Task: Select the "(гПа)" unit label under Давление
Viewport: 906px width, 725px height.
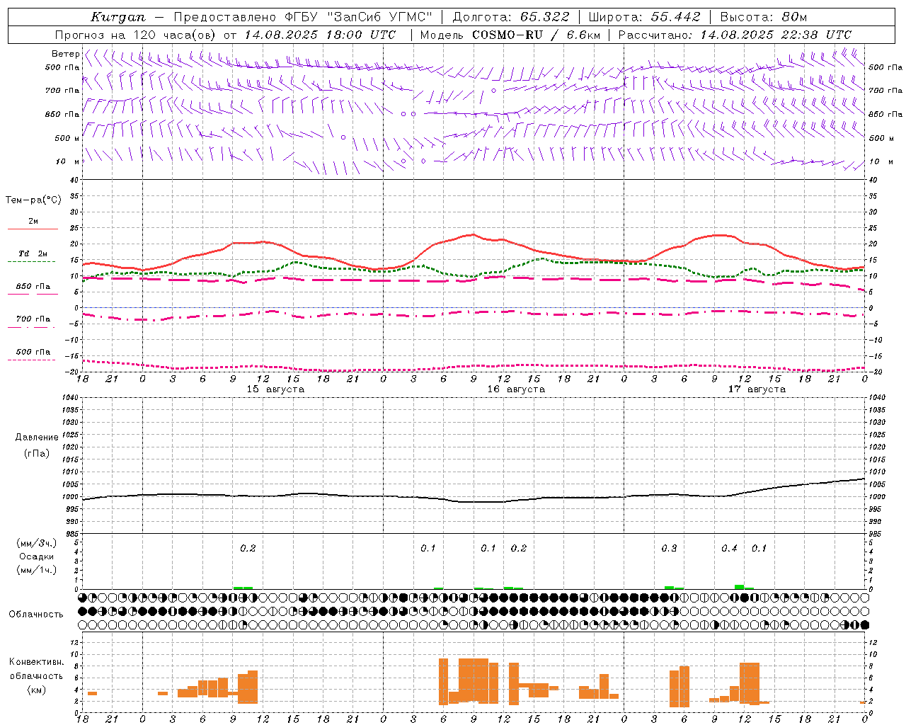Action: tap(36, 454)
